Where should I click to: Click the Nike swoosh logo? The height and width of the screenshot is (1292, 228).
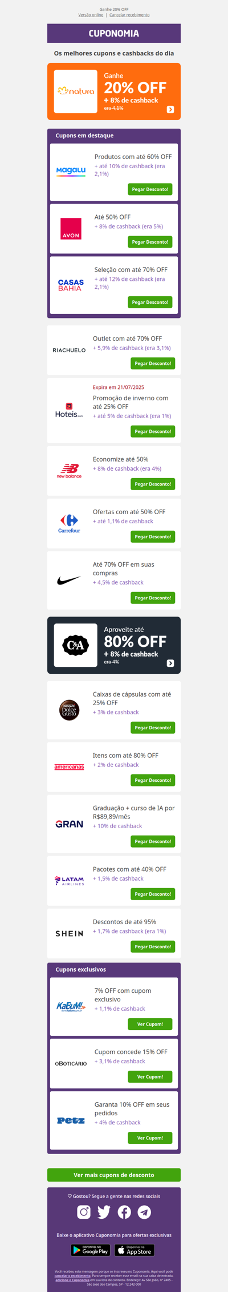(x=69, y=580)
